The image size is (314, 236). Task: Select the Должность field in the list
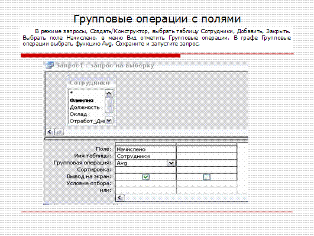[85, 108]
